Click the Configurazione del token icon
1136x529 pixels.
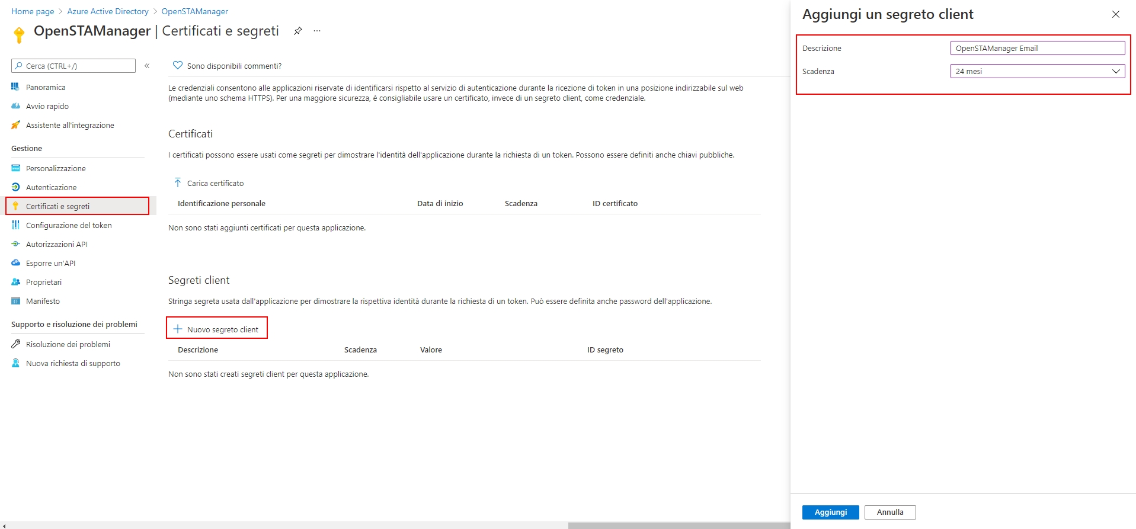tap(16, 225)
